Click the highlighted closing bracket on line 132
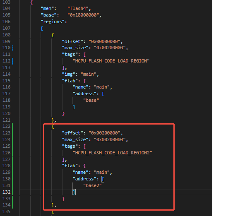Viewport: 245px width, 216px height. (x=74, y=192)
